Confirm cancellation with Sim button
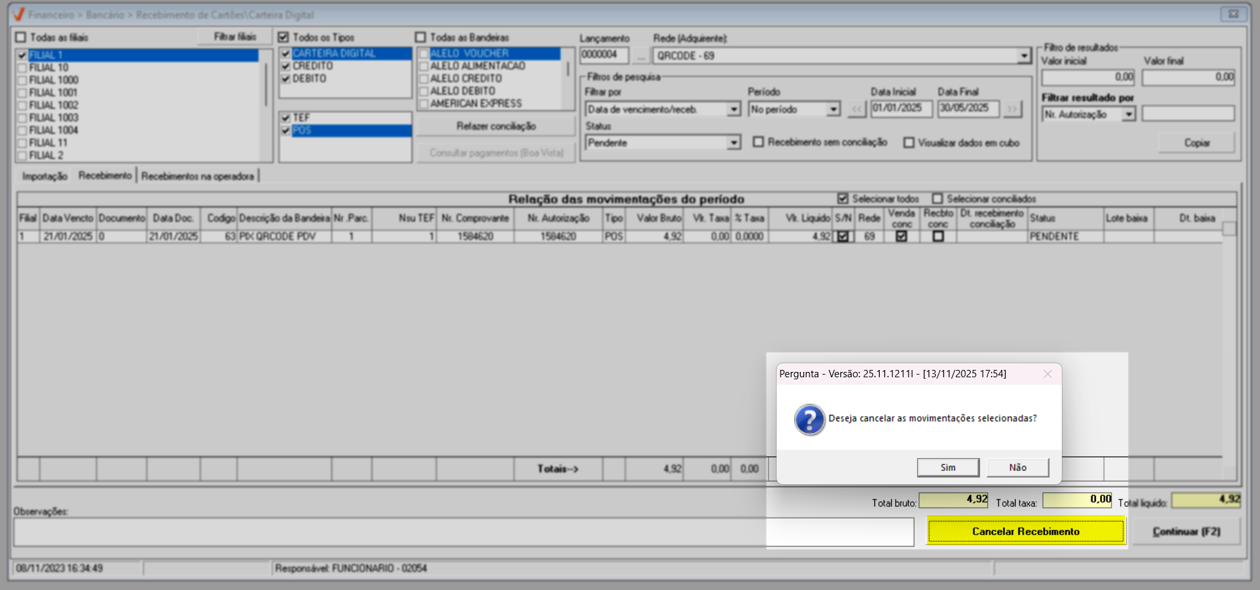 tap(947, 468)
